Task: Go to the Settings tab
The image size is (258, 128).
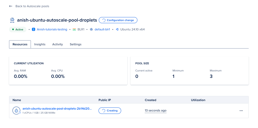Action: [76, 44]
